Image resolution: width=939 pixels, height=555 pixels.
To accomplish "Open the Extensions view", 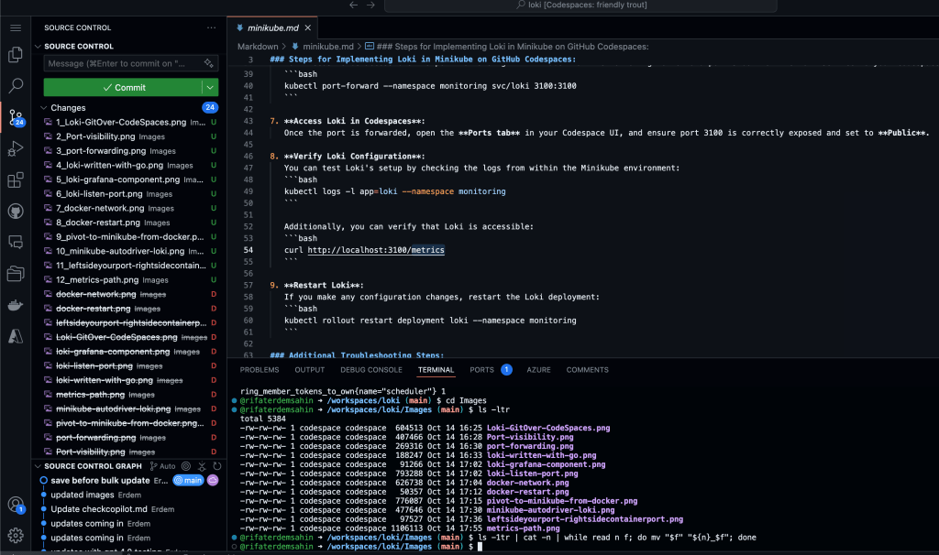I will 16,180.
